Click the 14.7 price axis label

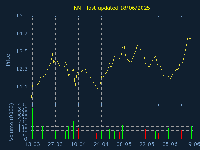tap(22, 34)
